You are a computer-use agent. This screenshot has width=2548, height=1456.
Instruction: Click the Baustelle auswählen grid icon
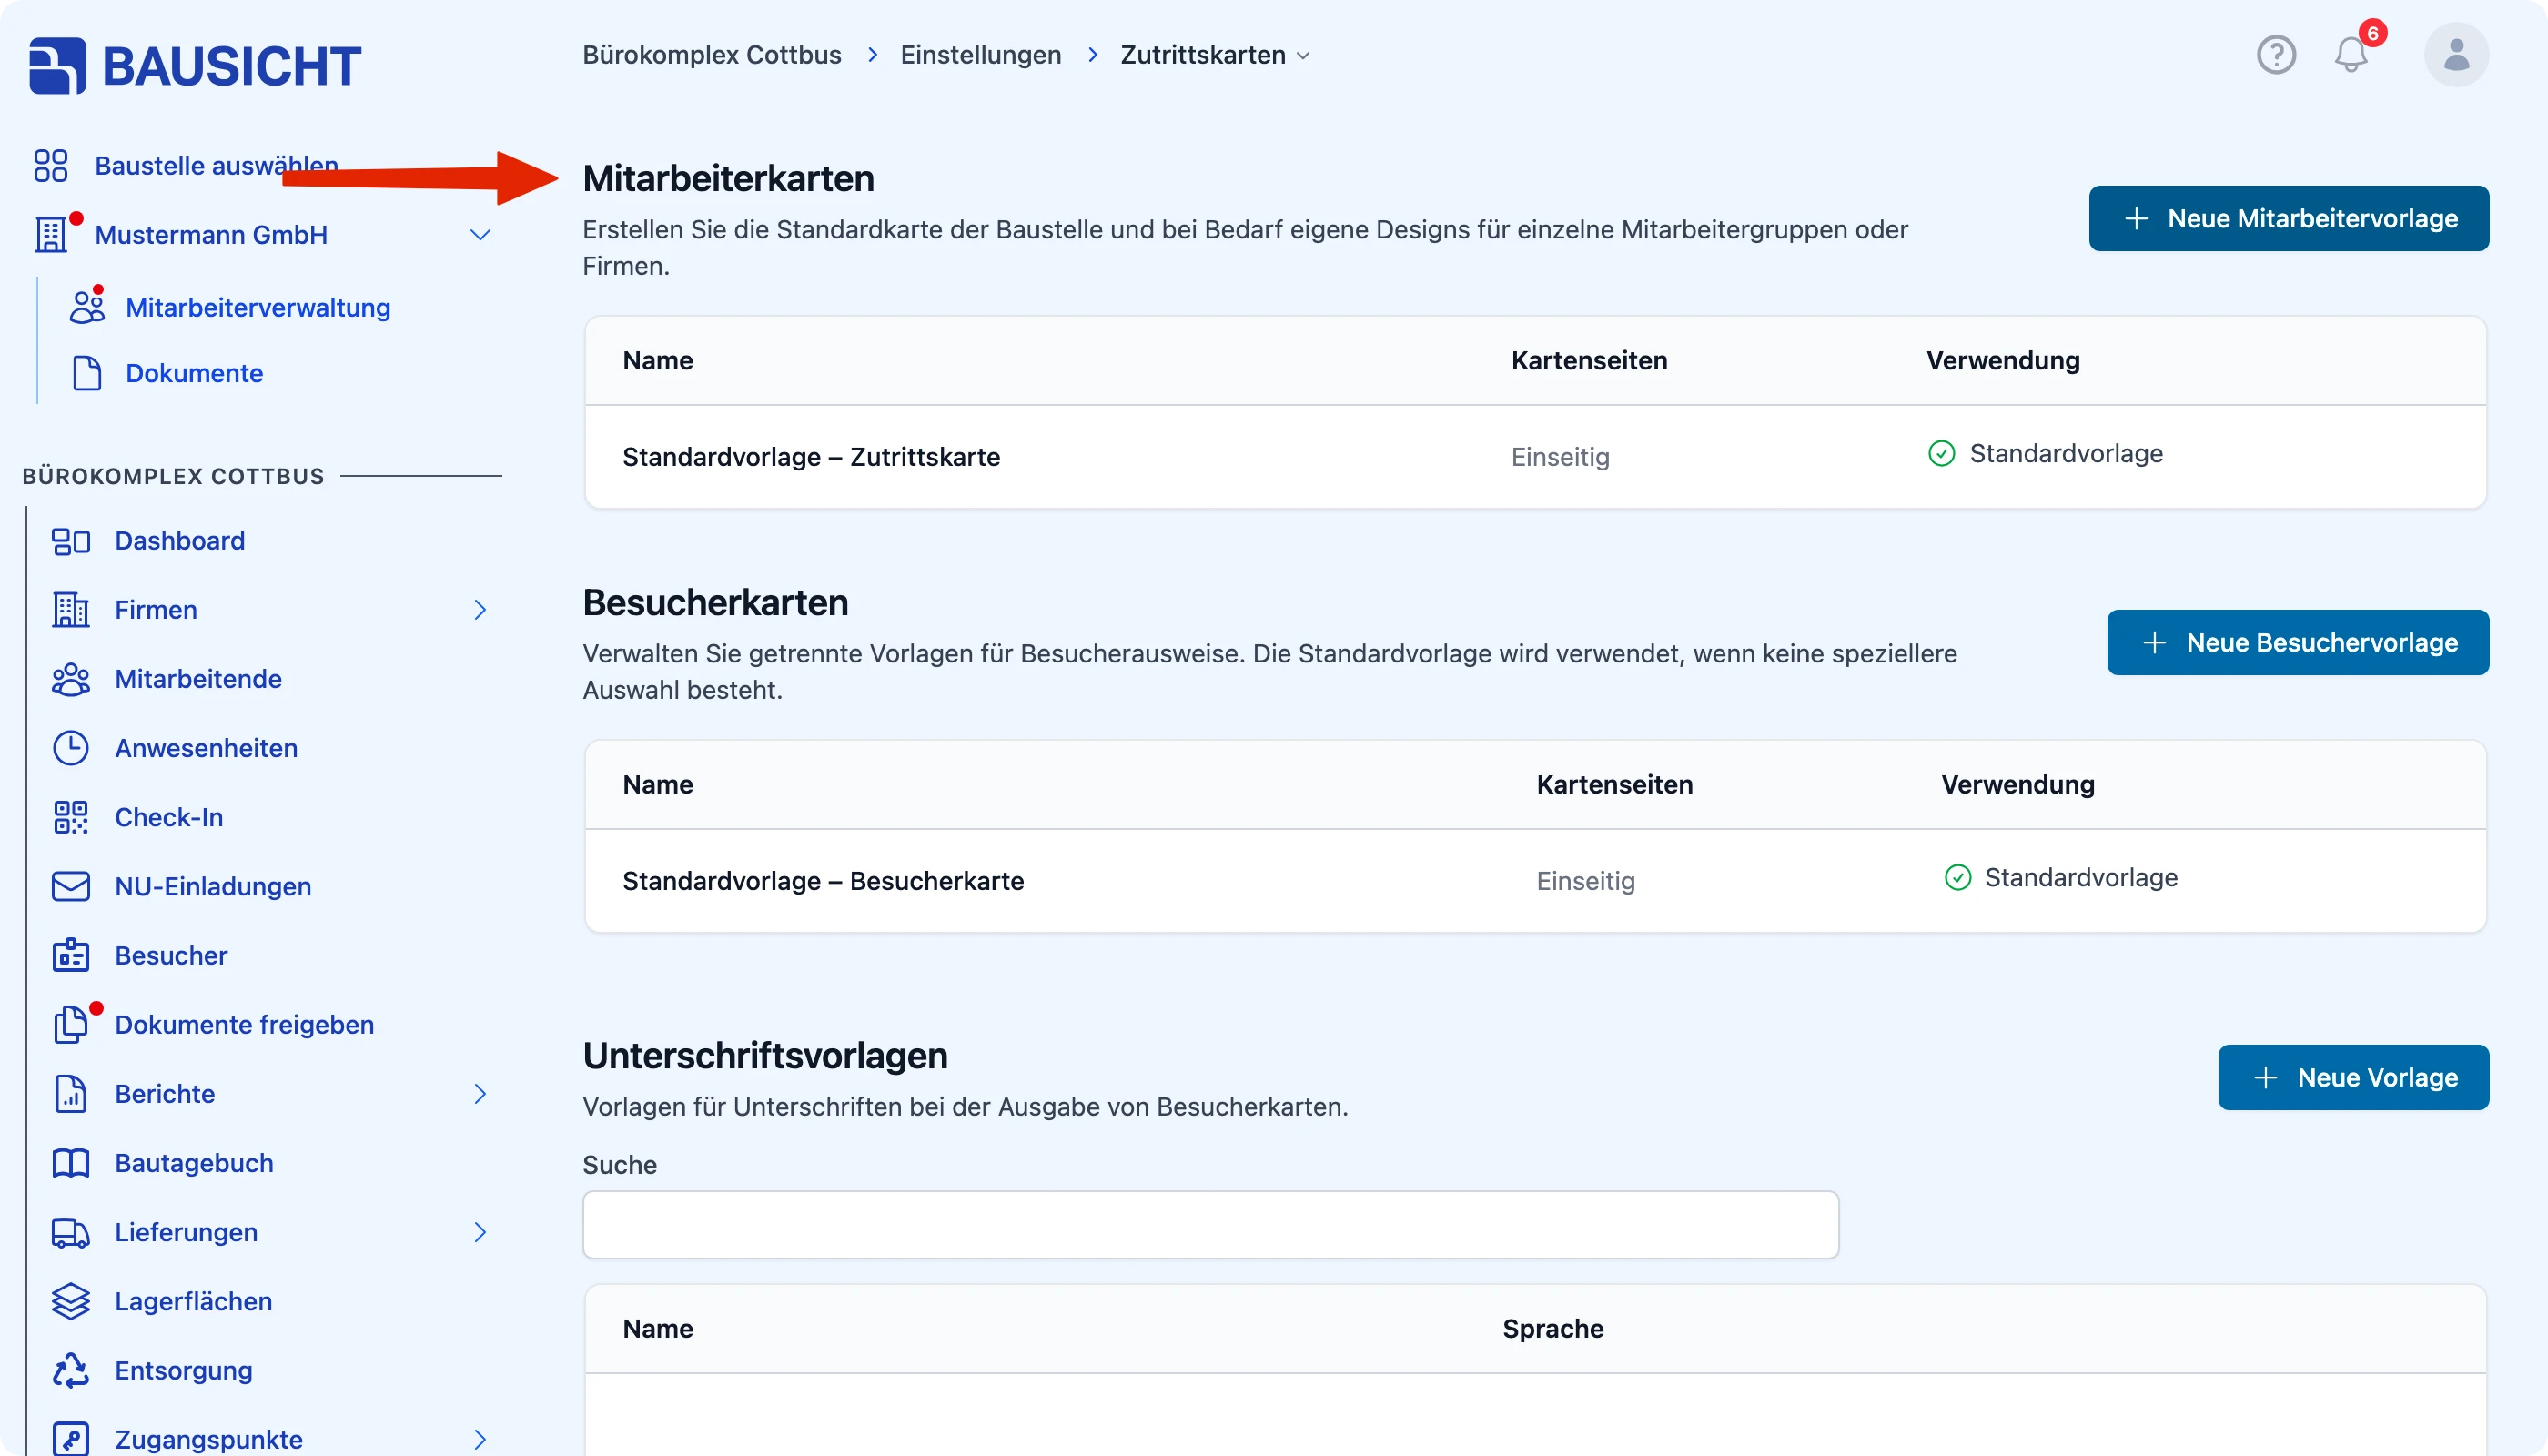coord(50,166)
